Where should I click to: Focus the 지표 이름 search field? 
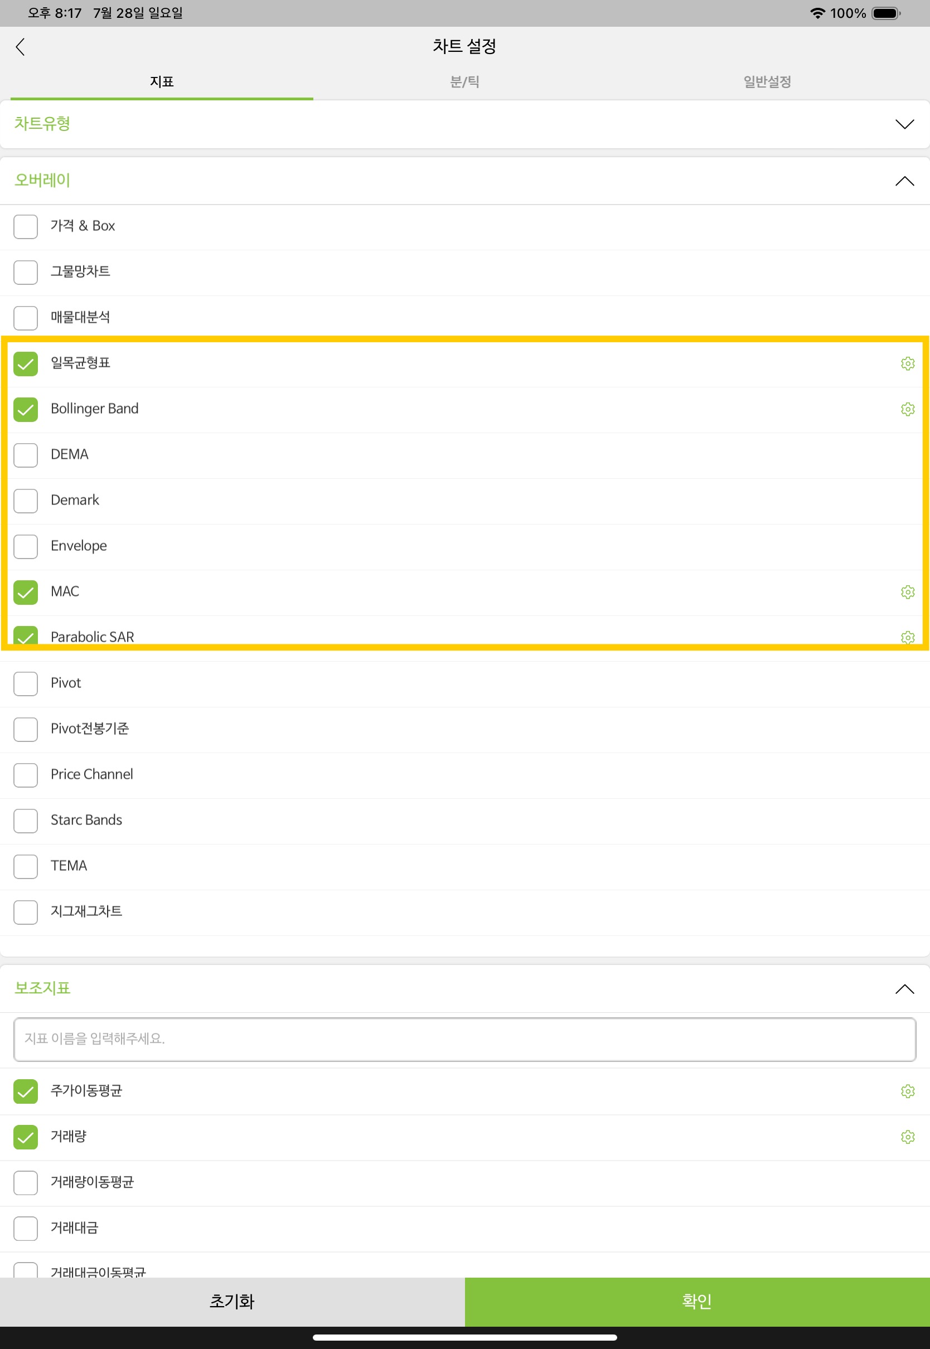(x=465, y=1040)
